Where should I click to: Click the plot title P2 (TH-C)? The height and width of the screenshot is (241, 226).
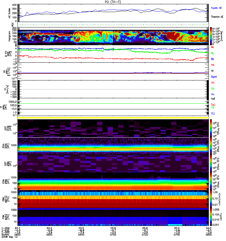tap(113, 2)
